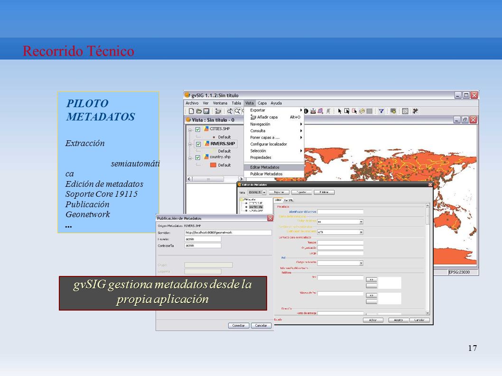
Task: Switch to the Ver XML tab
Action: pyautogui.click(x=288, y=200)
